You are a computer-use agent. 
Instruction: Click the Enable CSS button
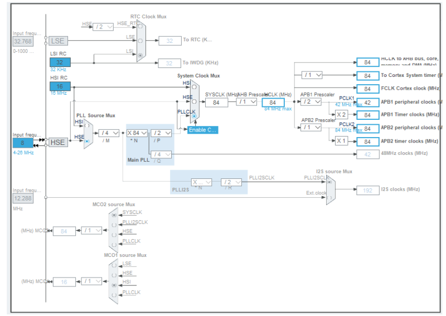point(202,130)
